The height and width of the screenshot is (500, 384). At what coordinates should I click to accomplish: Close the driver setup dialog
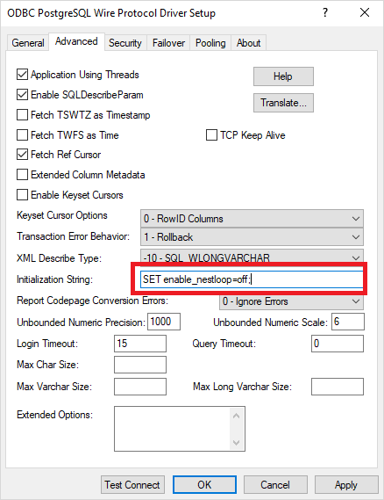click(365, 13)
